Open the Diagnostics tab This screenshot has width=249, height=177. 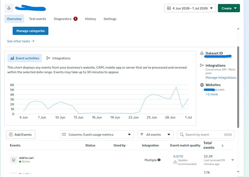63,19
